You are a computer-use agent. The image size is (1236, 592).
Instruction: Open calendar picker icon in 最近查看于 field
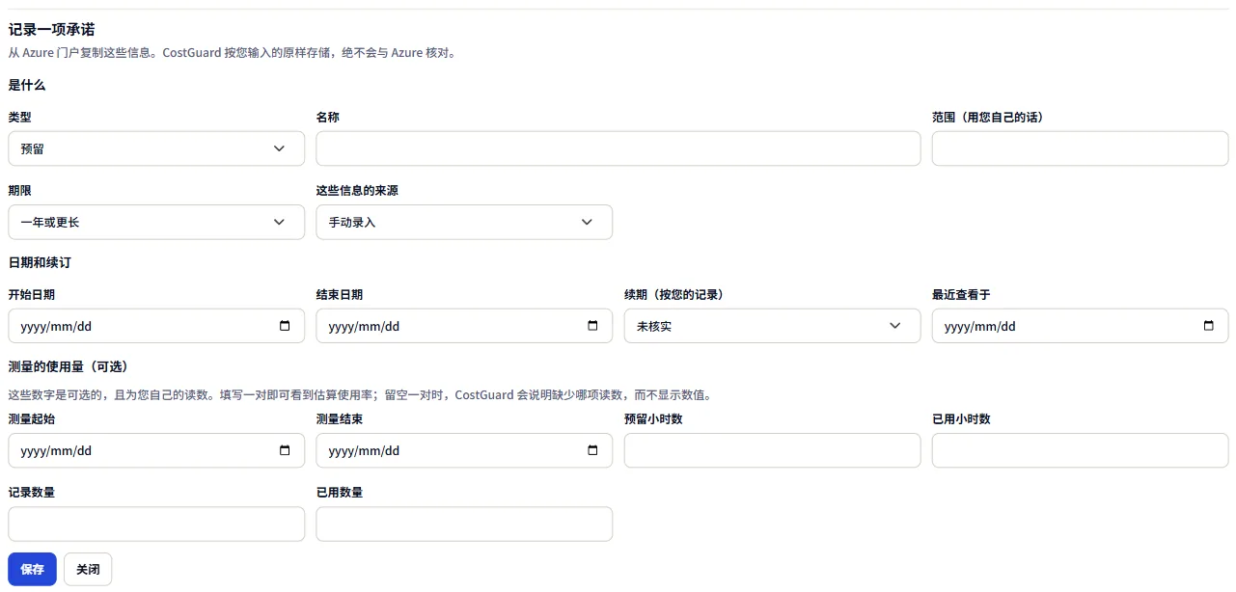coord(1209,326)
